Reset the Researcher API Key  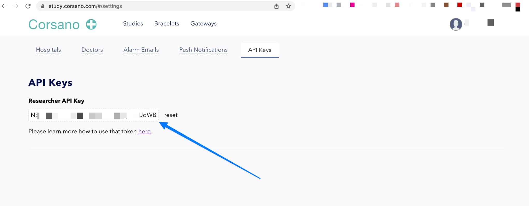[171, 115]
